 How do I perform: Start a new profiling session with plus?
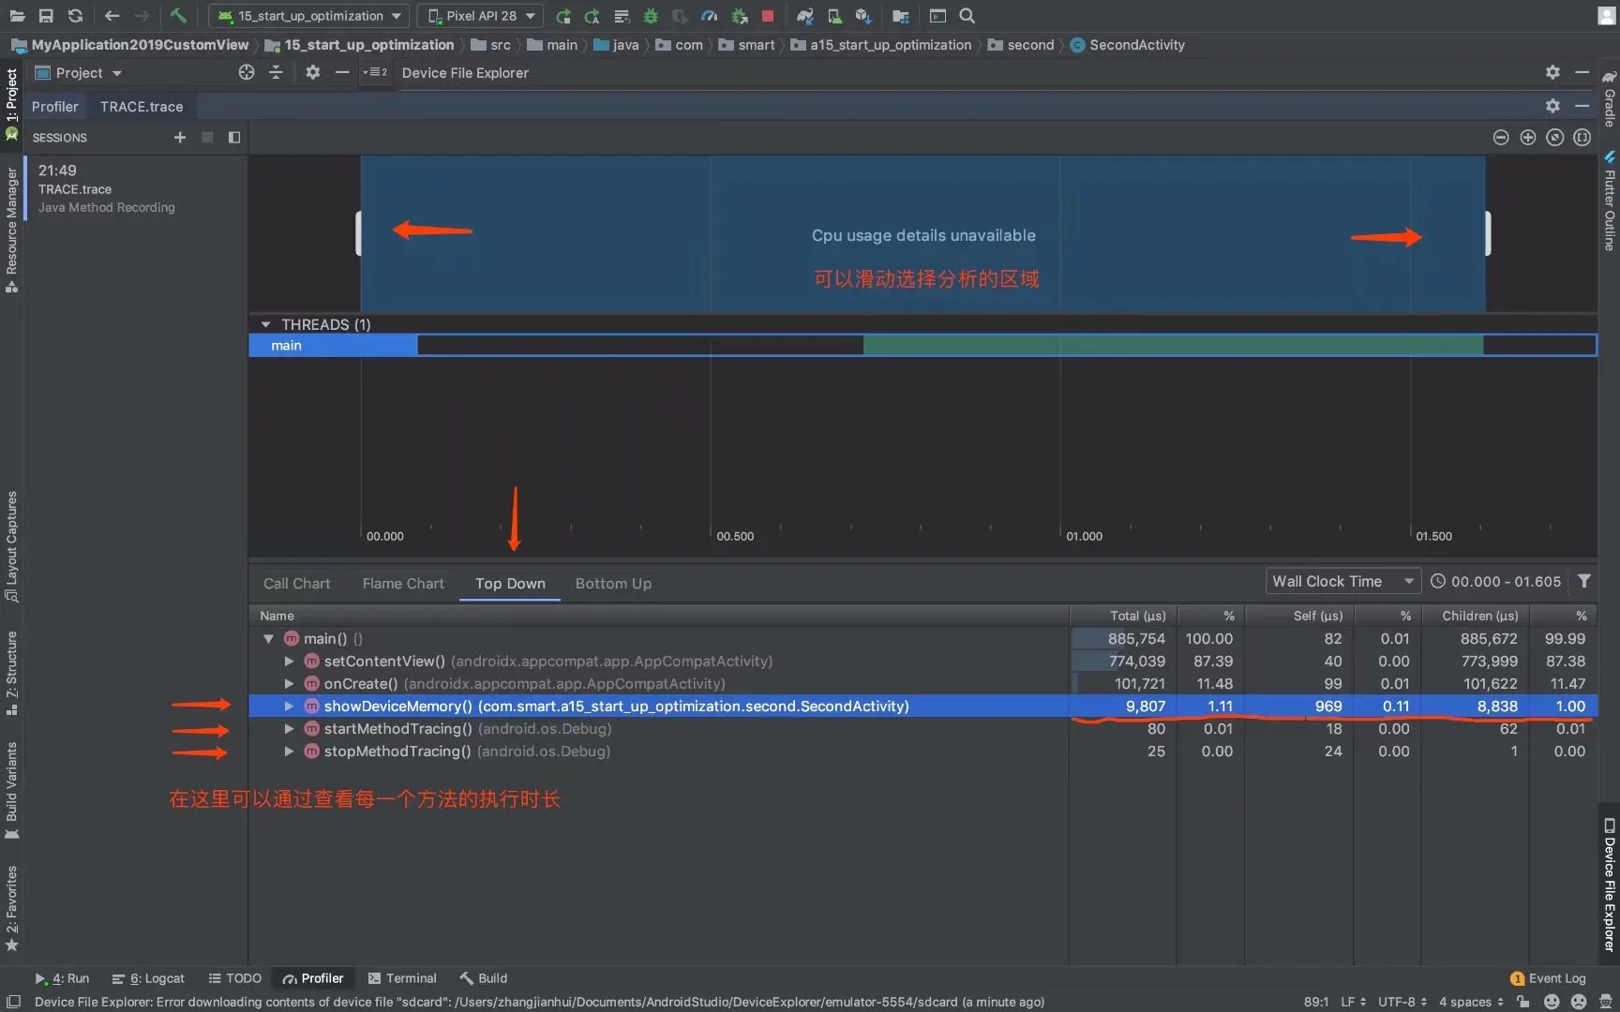tap(180, 137)
